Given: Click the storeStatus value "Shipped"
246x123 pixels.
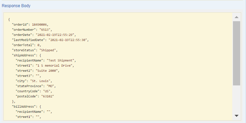Looking at the screenshot, I should (48, 50).
